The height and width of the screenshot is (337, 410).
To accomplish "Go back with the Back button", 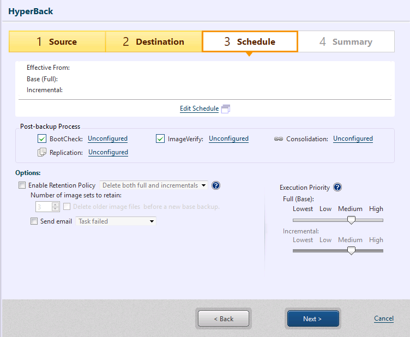I will 224,318.
